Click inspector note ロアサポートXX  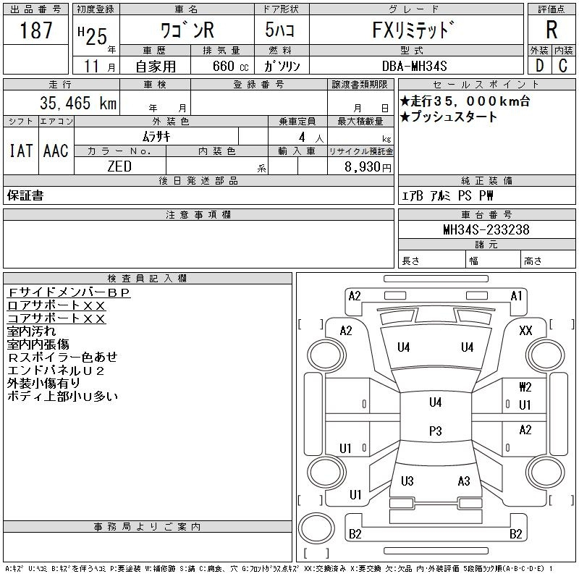click(56, 305)
